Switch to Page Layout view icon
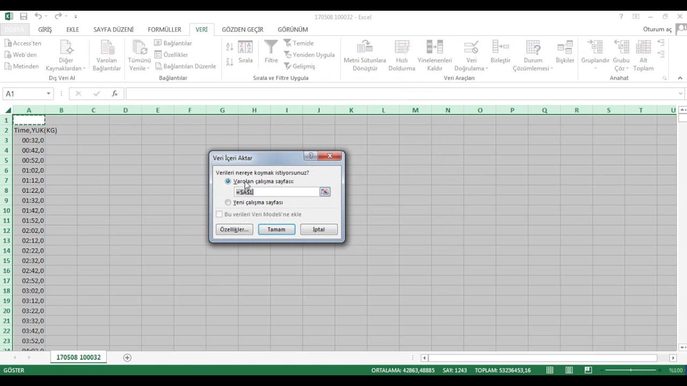 [569, 370]
